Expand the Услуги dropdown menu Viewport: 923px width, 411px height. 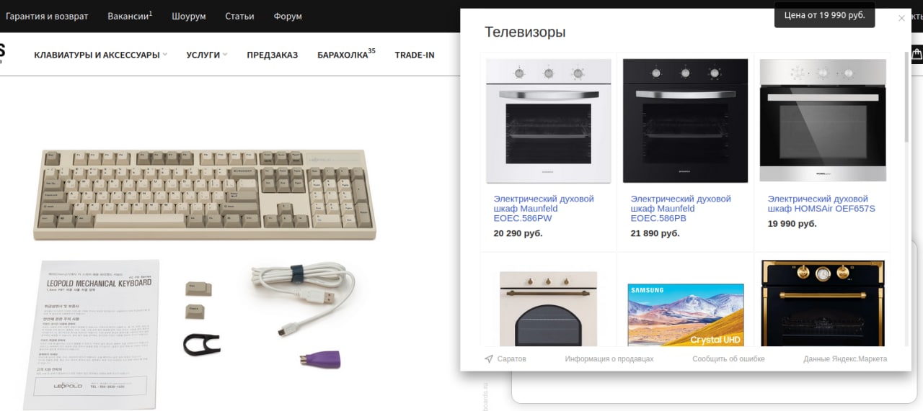[206, 55]
